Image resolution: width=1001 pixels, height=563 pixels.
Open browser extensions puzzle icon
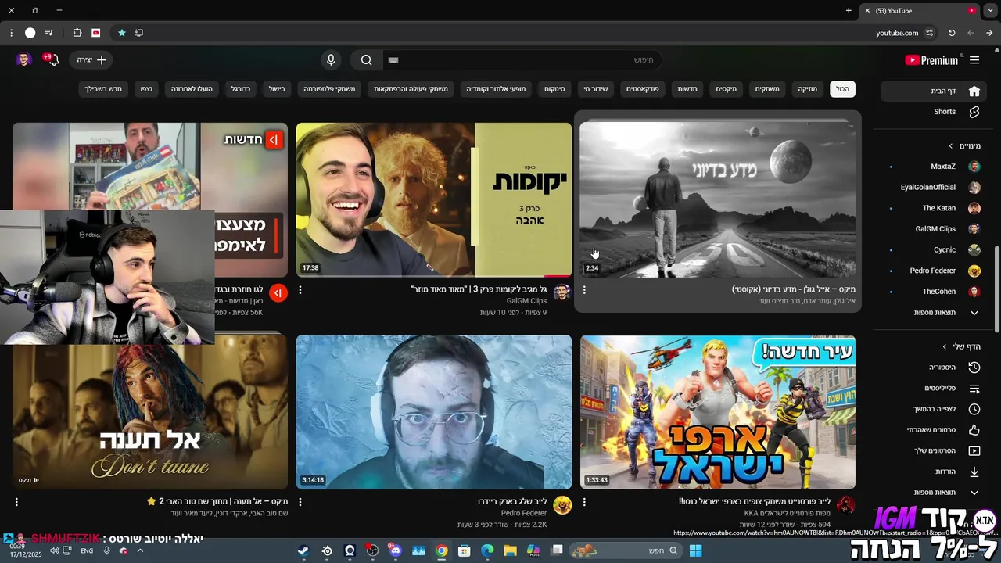coord(77,33)
